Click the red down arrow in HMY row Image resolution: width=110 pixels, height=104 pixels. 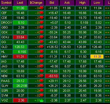42,57
